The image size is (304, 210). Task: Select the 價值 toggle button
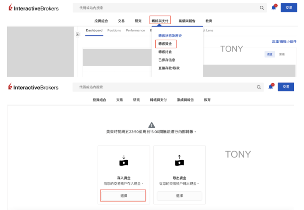coord(270,54)
